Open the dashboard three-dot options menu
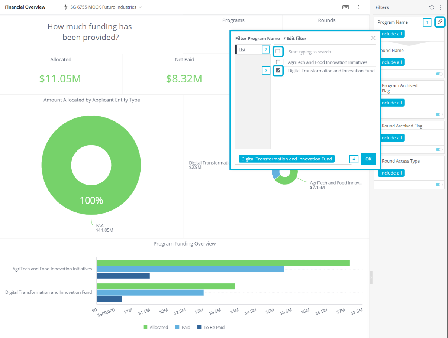Screen dimensions: 448x338 tap(358, 7)
